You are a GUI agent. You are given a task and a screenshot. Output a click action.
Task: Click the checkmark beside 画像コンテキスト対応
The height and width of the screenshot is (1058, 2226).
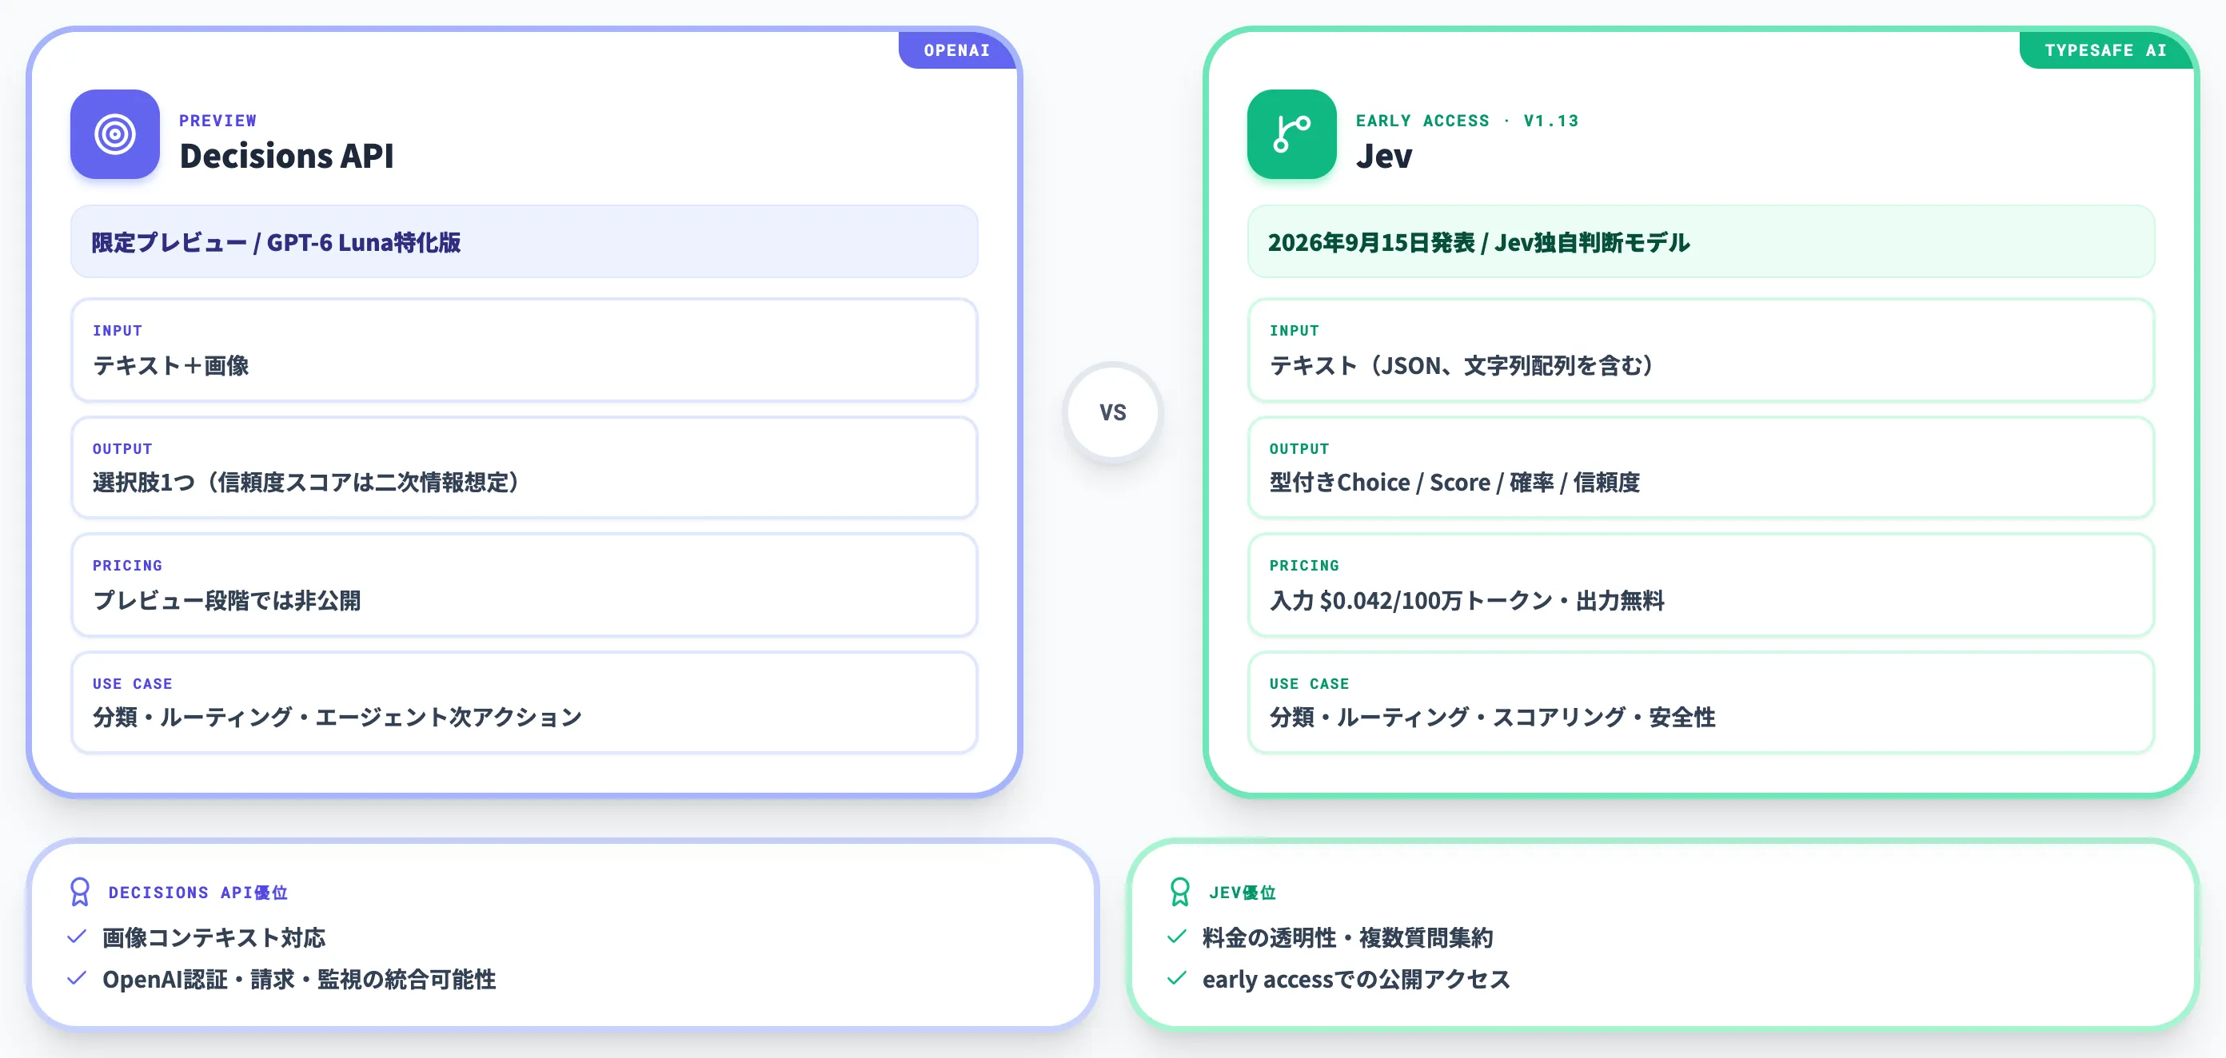pyautogui.click(x=77, y=937)
